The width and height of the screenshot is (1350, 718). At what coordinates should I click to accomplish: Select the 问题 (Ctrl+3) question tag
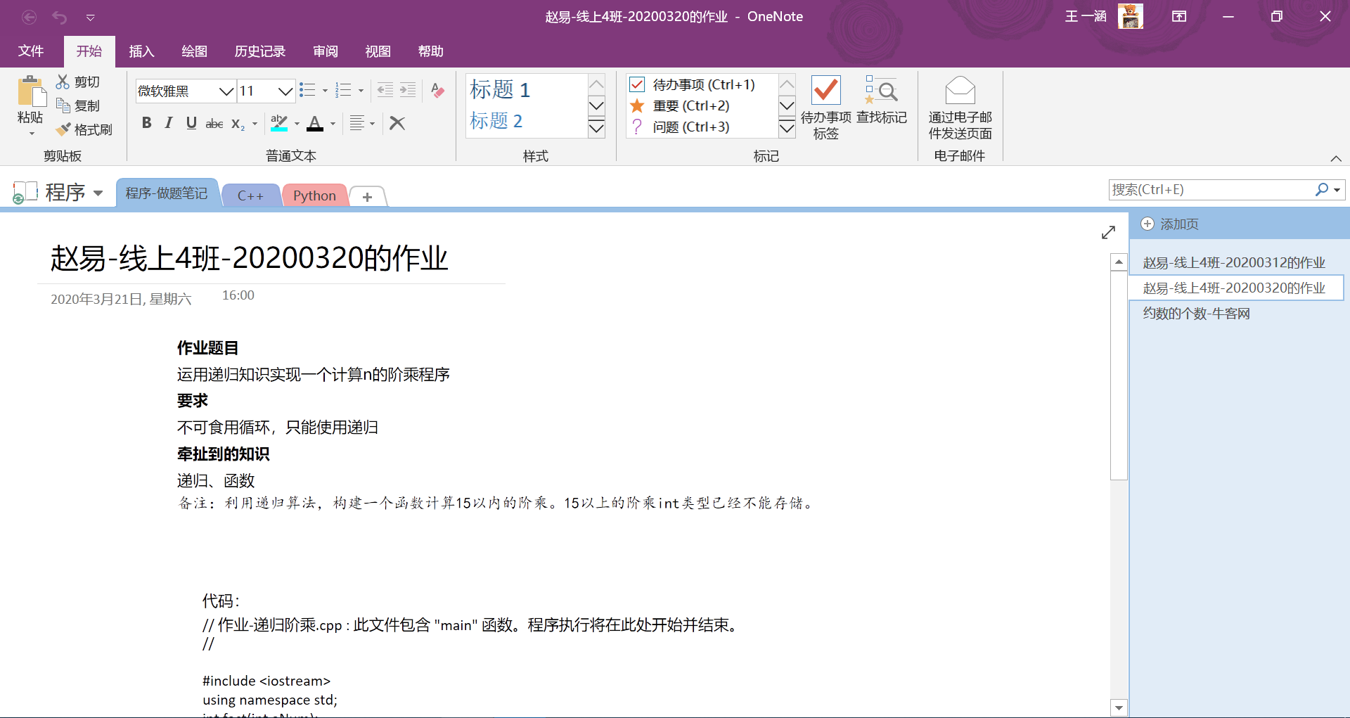pos(681,127)
